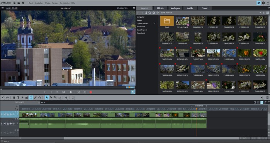Jump to the range start marker
Image resolution: width=270 pixels, height=143 pixels.
(x=57, y=92)
